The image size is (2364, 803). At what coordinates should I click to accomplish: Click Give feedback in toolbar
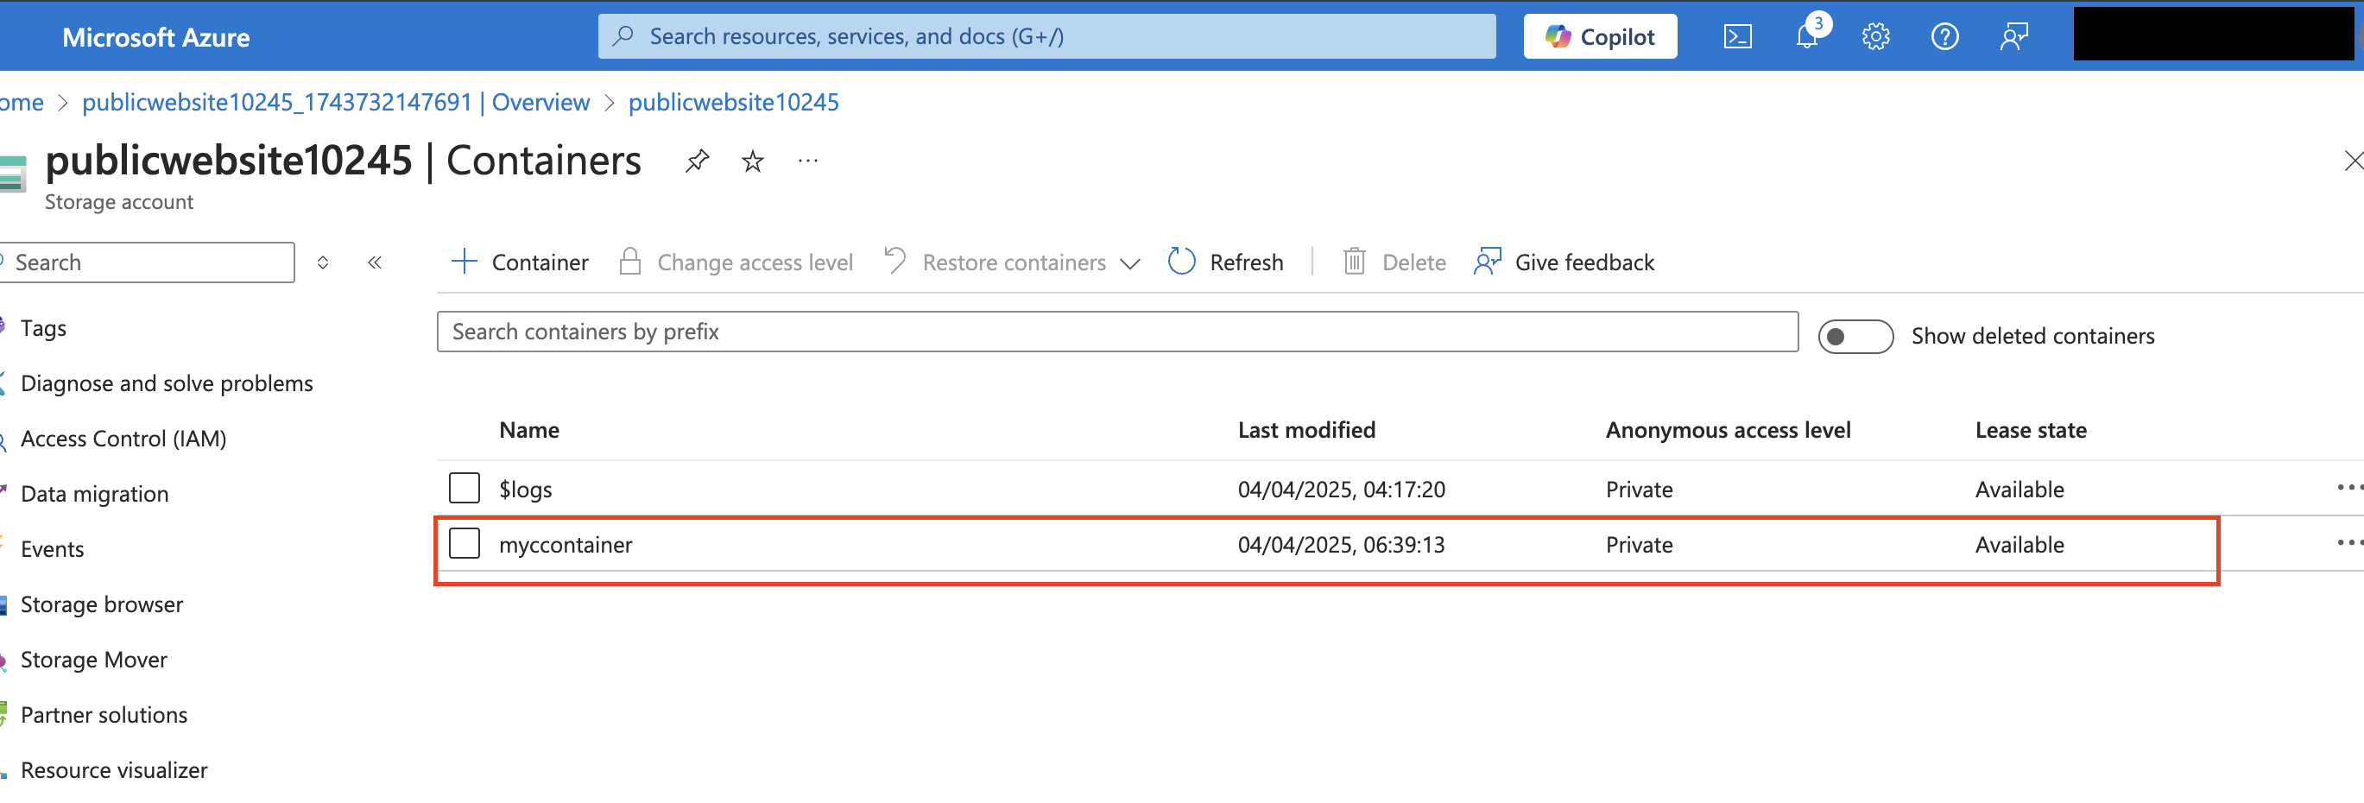[x=1564, y=262]
